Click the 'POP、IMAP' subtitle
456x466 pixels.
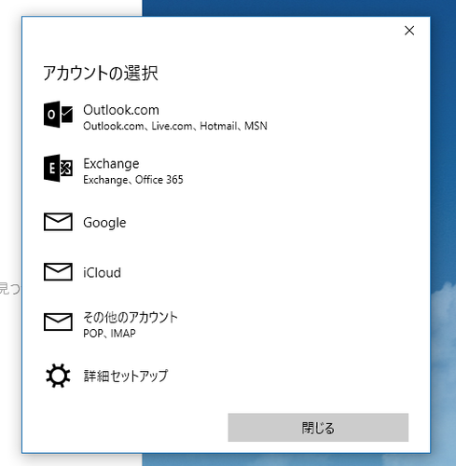[x=109, y=334]
